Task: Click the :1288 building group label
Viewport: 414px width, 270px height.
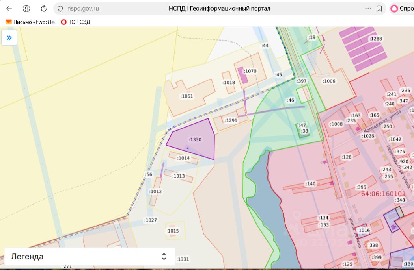Action: (376, 39)
